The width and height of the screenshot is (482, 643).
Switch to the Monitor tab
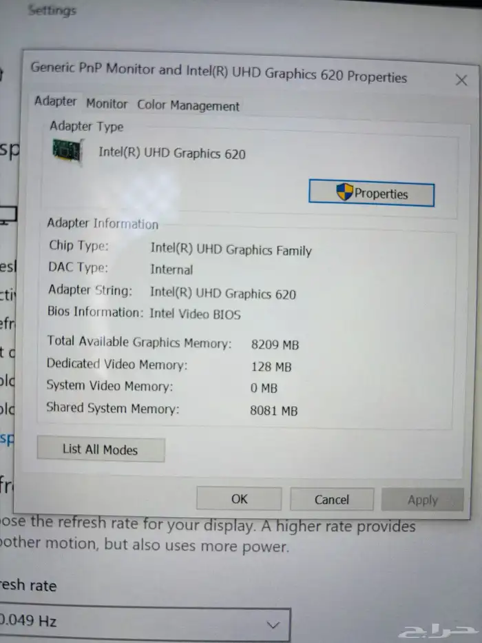pyautogui.click(x=107, y=104)
